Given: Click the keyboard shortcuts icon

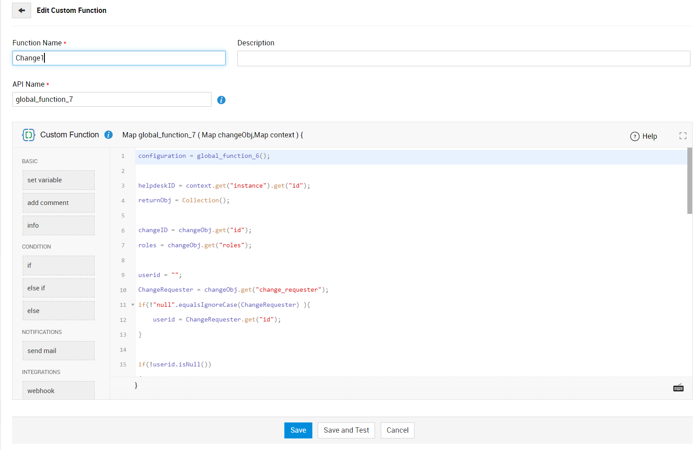Looking at the screenshot, I should [x=678, y=388].
